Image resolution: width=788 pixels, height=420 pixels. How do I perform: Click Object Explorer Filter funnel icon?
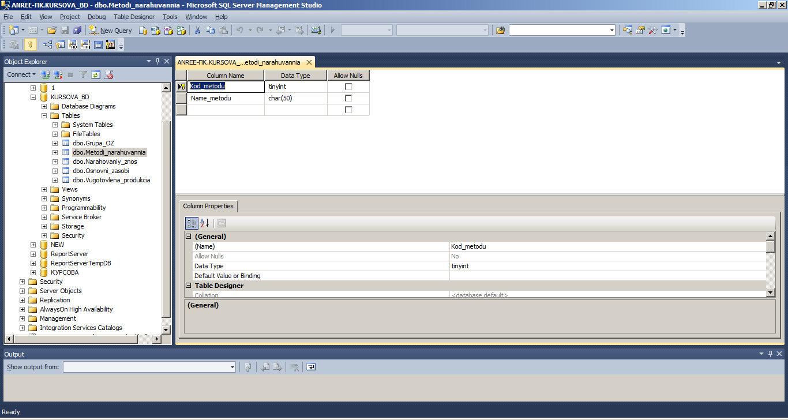click(83, 74)
